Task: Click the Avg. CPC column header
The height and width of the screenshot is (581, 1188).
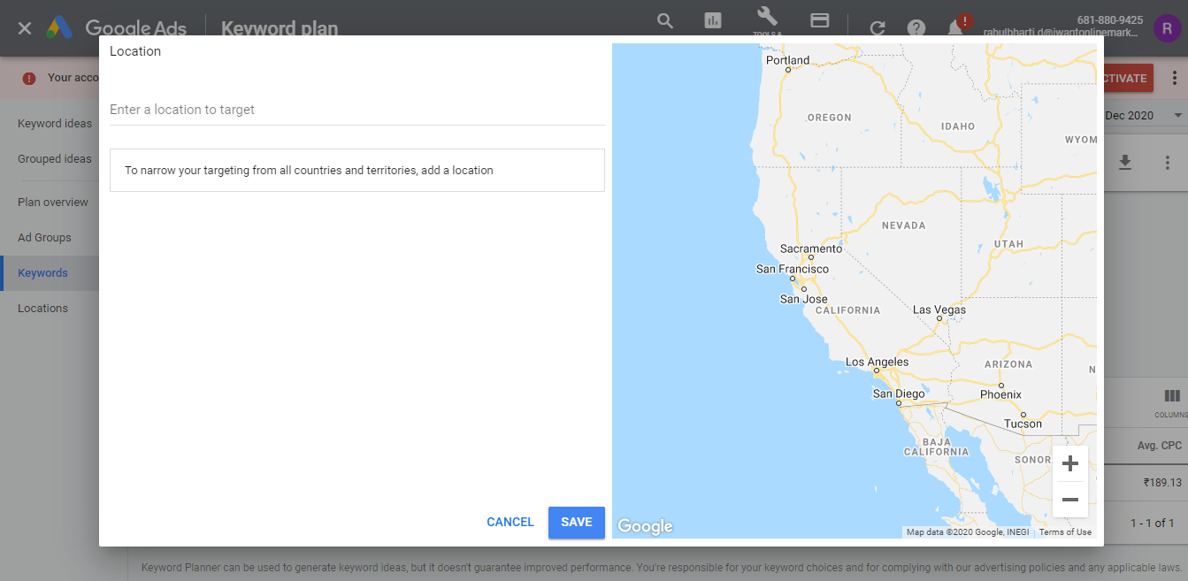Action: point(1159,446)
